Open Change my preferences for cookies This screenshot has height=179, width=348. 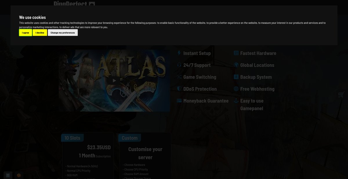click(x=63, y=33)
